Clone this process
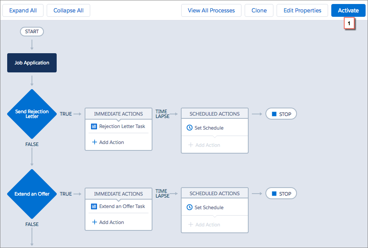This screenshot has width=368, height=248. point(259,10)
